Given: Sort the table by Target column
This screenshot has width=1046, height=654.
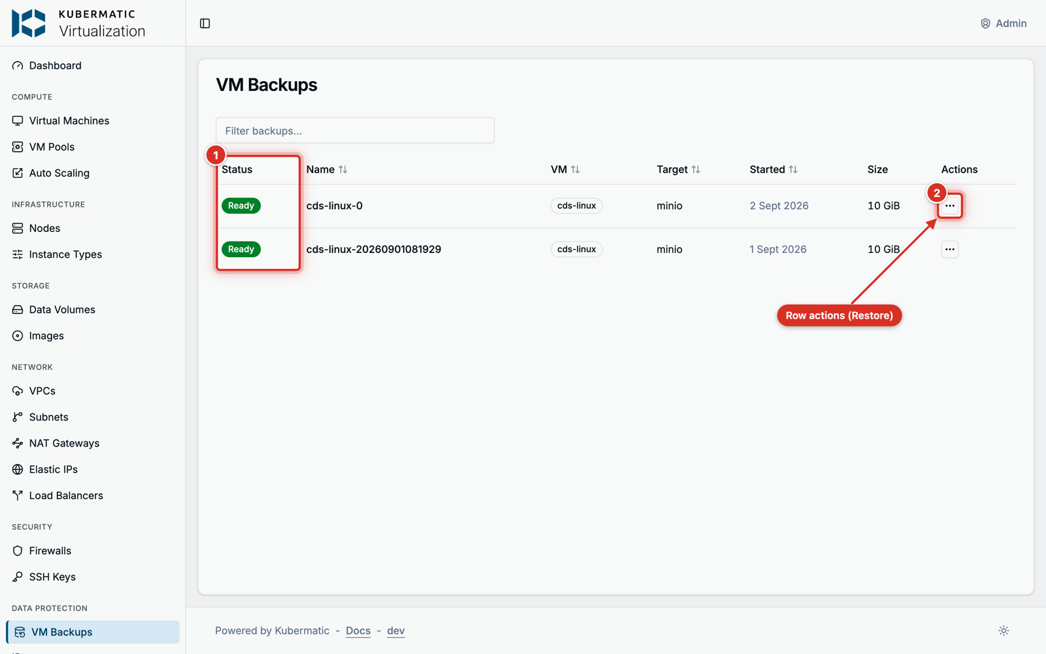Looking at the screenshot, I should coord(678,169).
